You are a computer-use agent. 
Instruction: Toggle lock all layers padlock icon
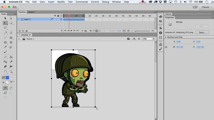pyautogui.click(x=58, y=16)
